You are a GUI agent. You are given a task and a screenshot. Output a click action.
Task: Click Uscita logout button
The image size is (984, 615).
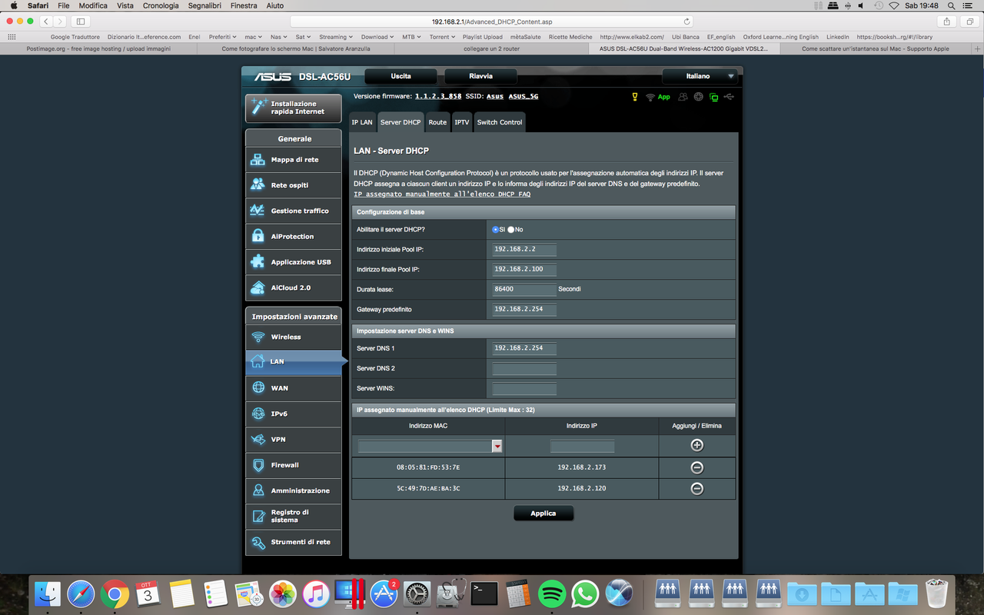click(401, 76)
